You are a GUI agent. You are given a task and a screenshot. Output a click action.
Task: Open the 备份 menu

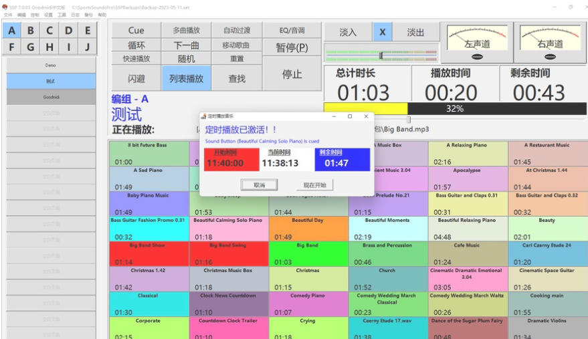[x=88, y=15]
